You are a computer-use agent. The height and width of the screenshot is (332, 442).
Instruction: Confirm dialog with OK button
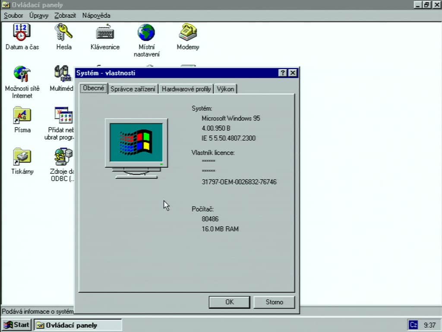[x=230, y=302]
